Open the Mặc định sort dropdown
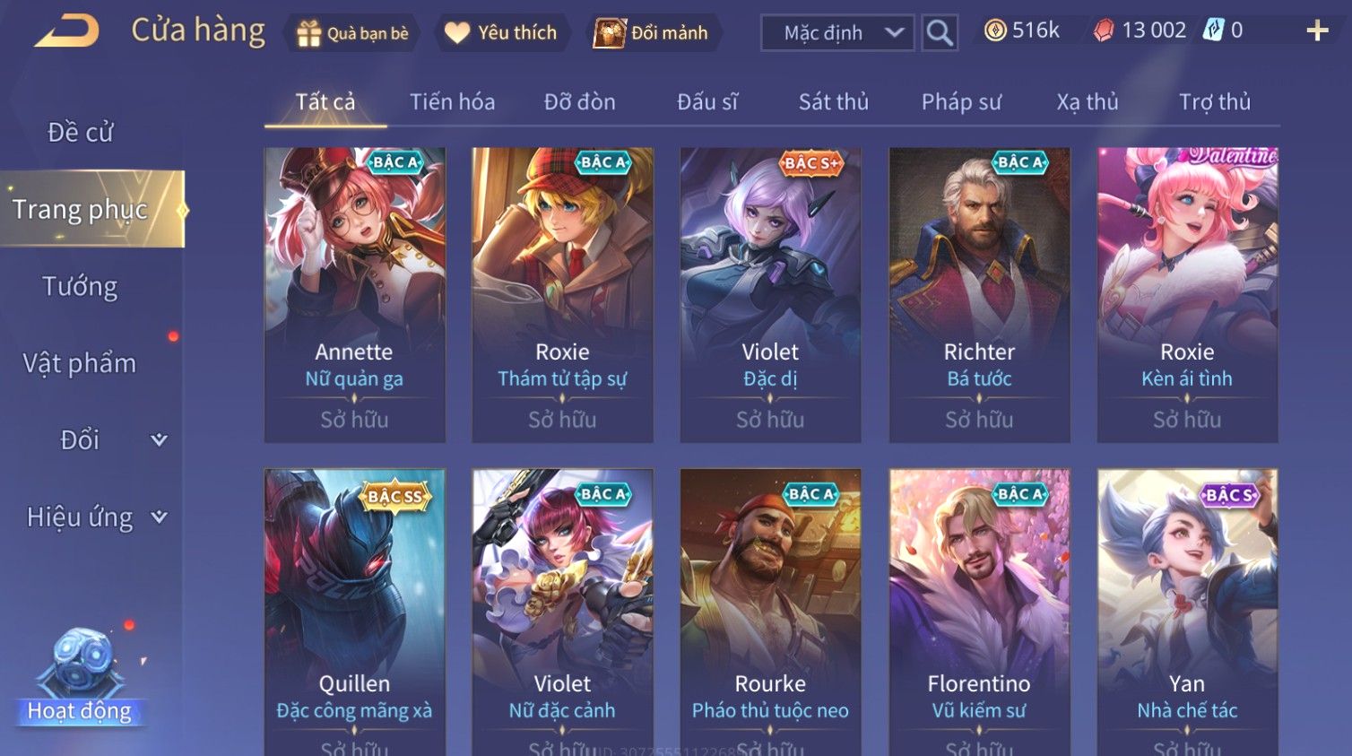Viewport: 1352px width, 756px height. (x=837, y=33)
